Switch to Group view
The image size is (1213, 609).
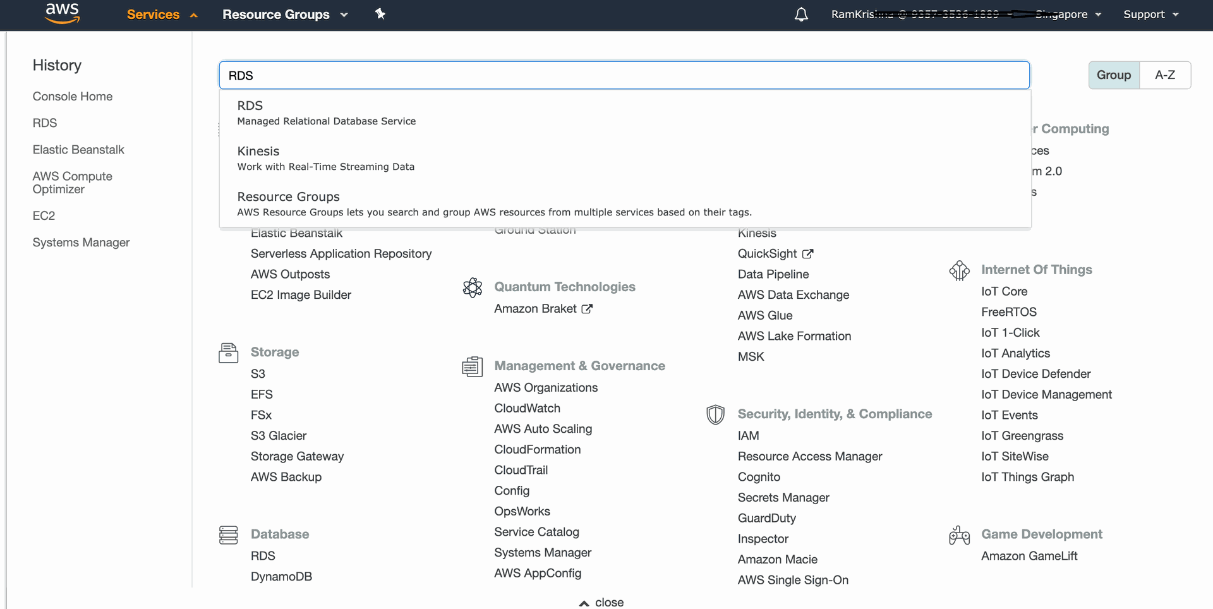click(1114, 75)
